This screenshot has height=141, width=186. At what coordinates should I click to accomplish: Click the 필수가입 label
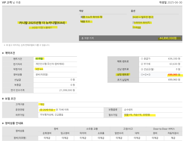click(113, 115)
